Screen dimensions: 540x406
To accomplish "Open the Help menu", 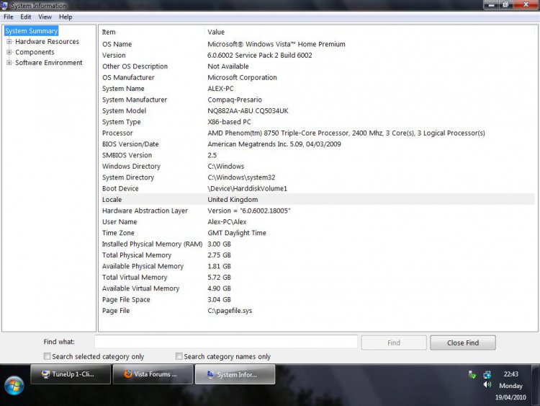I will 66,17.
